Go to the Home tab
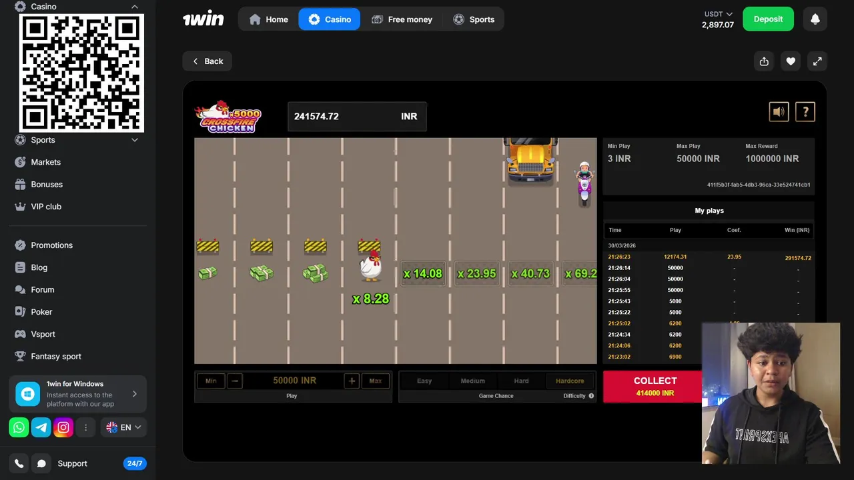Viewport: 854px width, 480px height. pos(268,19)
